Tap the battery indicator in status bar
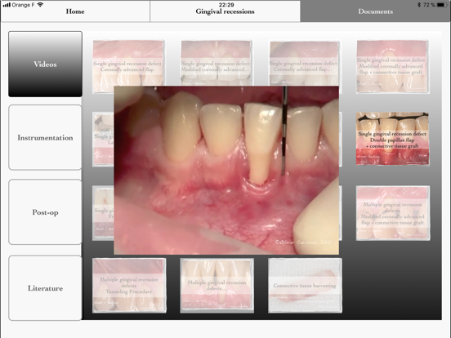451x338 pixels. (x=442, y=5)
